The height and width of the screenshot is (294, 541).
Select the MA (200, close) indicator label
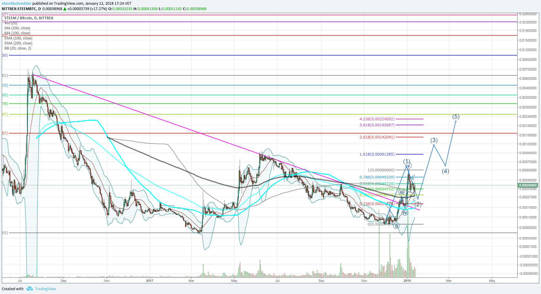coord(17,28)
